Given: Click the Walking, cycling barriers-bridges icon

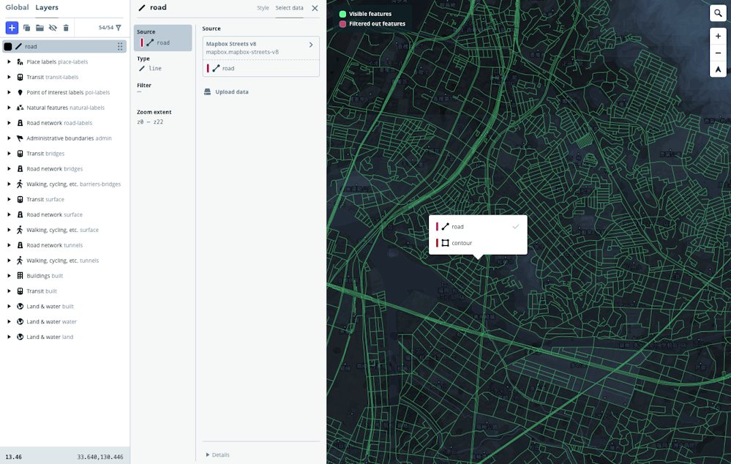Looking at the screenshot, I should tap(20, 184).
